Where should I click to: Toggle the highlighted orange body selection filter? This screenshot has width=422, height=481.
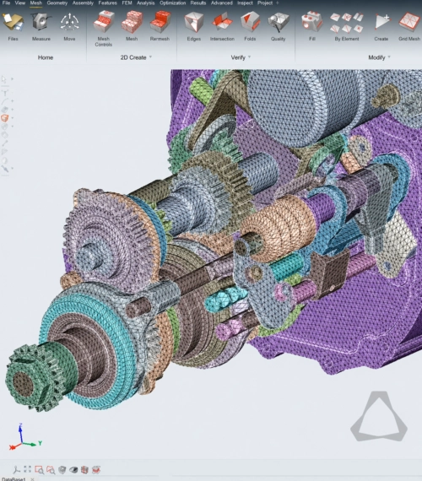point(4,118)
